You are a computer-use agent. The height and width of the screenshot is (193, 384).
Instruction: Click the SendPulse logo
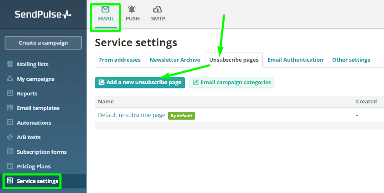(43, 15)
